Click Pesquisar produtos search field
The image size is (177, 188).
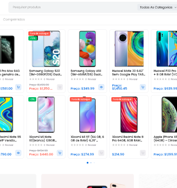(x=72, y=7)
